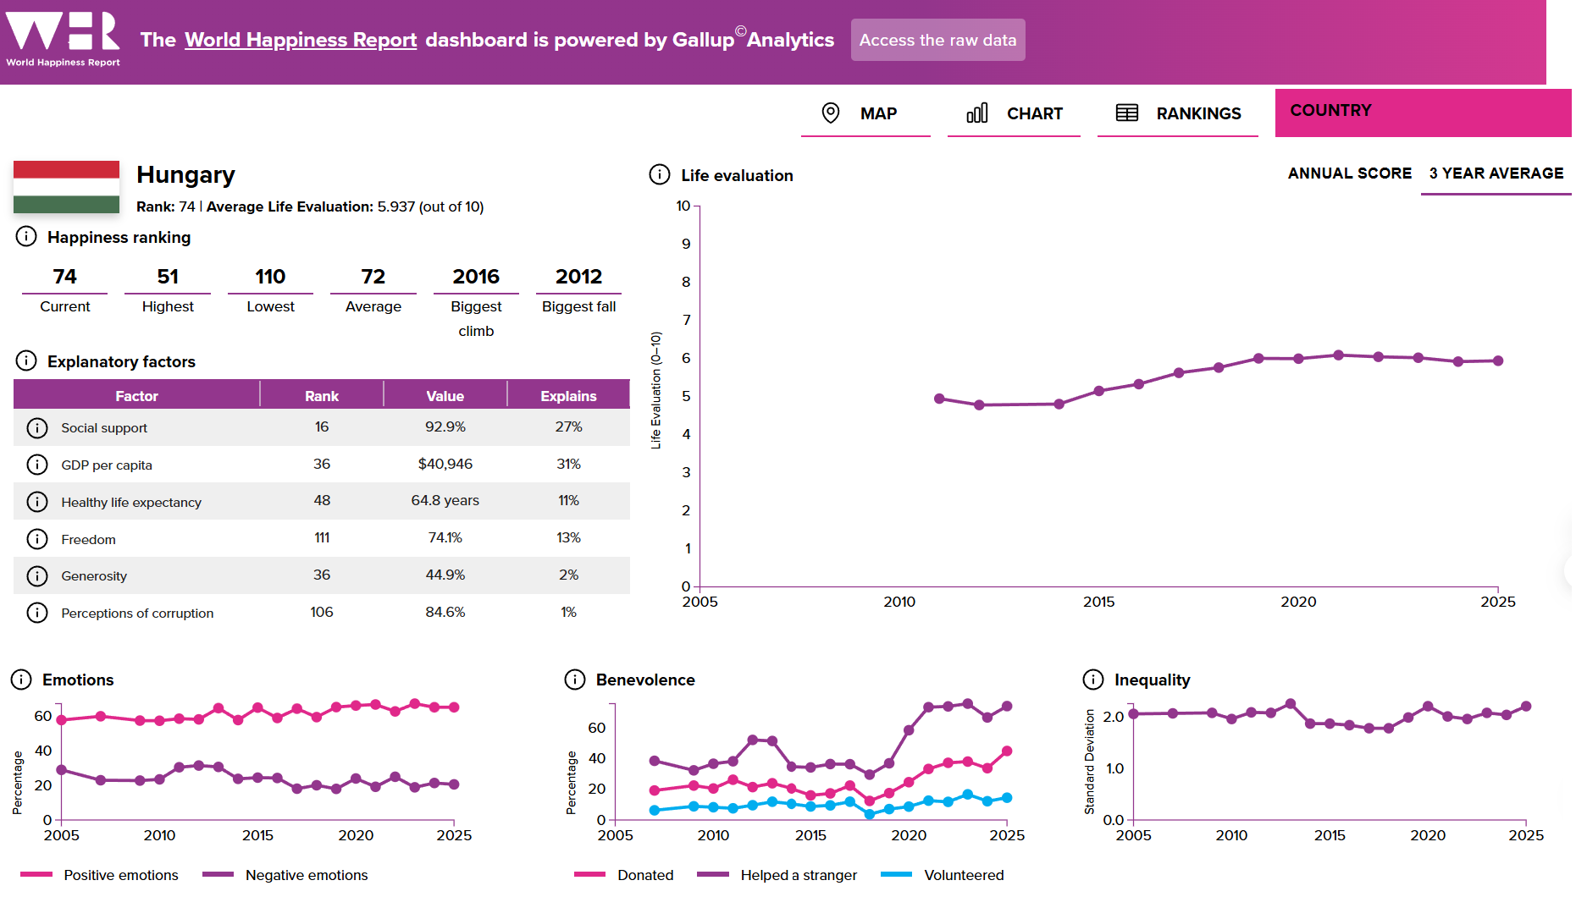The width and height of the screenshot is (1576, 908).
Task: Toggle Donated legend entry
Action: point(624,875)
